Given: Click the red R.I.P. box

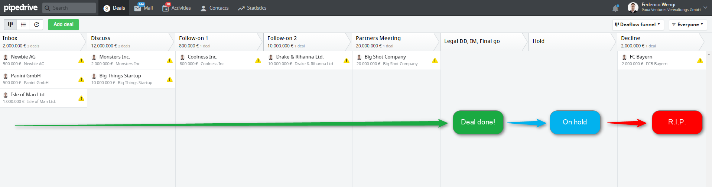Looking at the screenshot, I should coord(677,122).
